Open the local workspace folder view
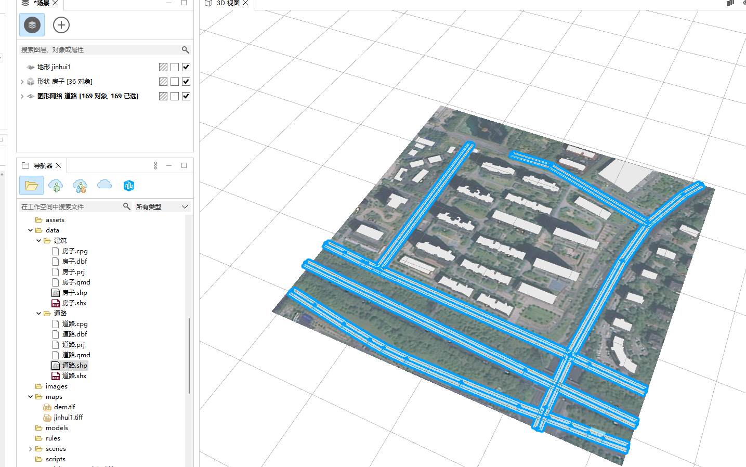The width and height of the screenshot is (746, 467). tap(32, 186)
